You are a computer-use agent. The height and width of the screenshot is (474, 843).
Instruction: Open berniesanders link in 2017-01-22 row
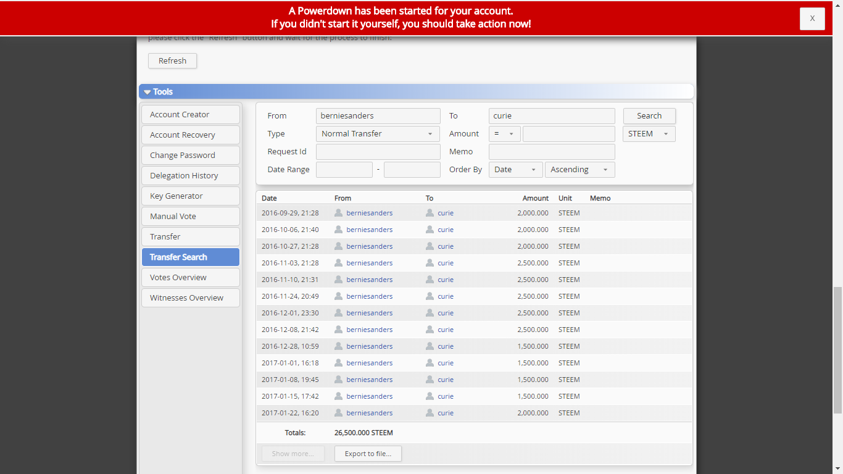click(x=370, y=413)
